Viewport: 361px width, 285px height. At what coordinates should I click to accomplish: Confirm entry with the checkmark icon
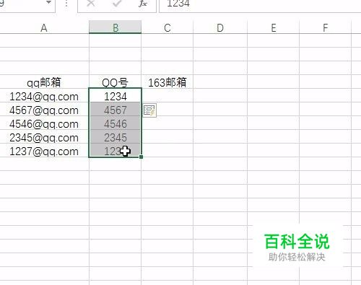(x=117, y=4)
